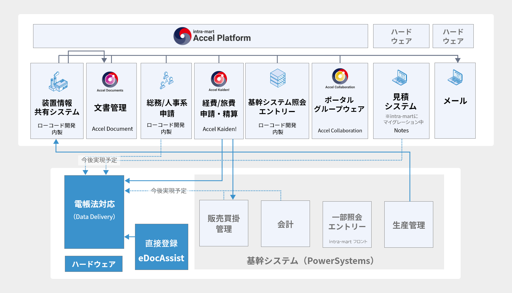Click the 今後実現予定 label near 電帳法対応
This screenshot has width=512, height=293.
[169, 191]
